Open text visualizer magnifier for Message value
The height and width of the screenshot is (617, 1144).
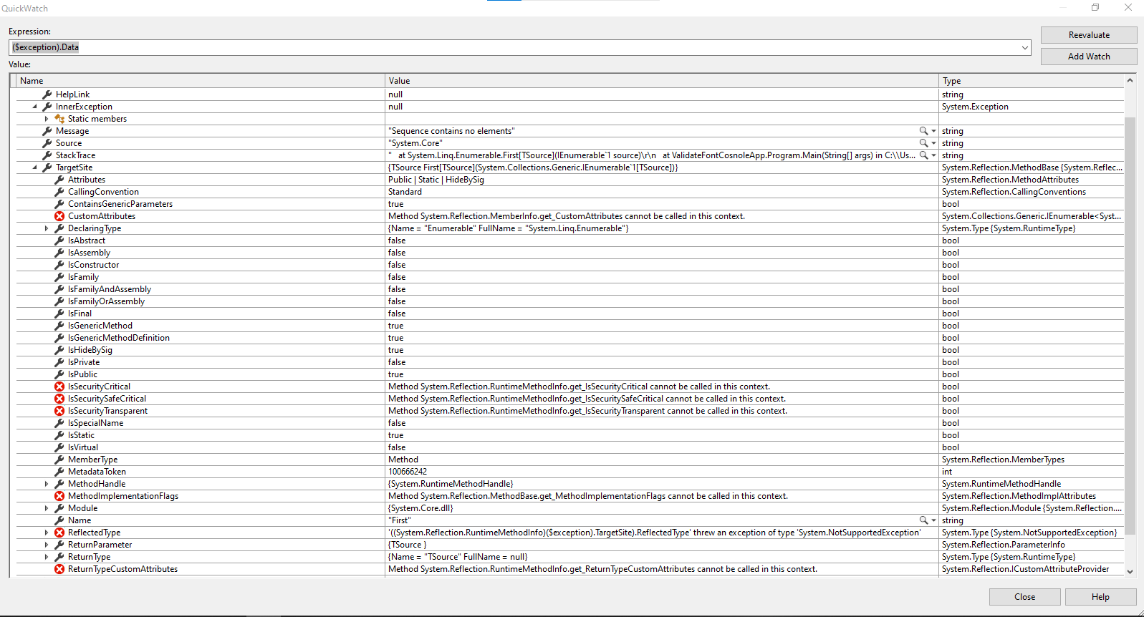pyautogui.click(x=923, y=131)
